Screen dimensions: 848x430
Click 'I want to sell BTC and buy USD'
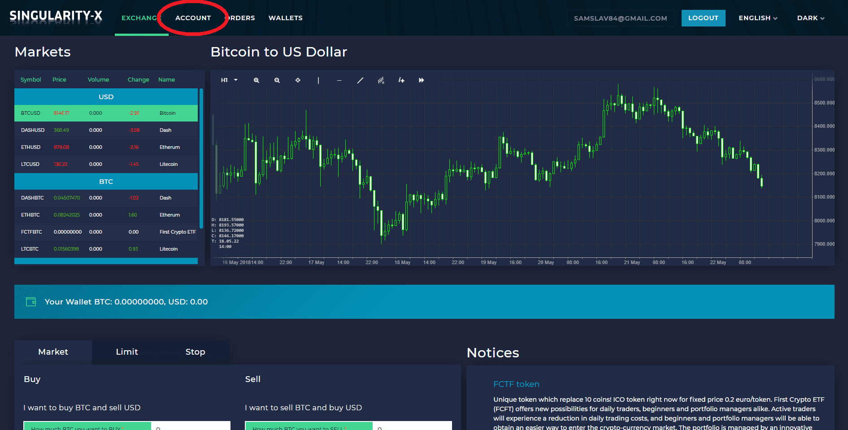(304, 408)
